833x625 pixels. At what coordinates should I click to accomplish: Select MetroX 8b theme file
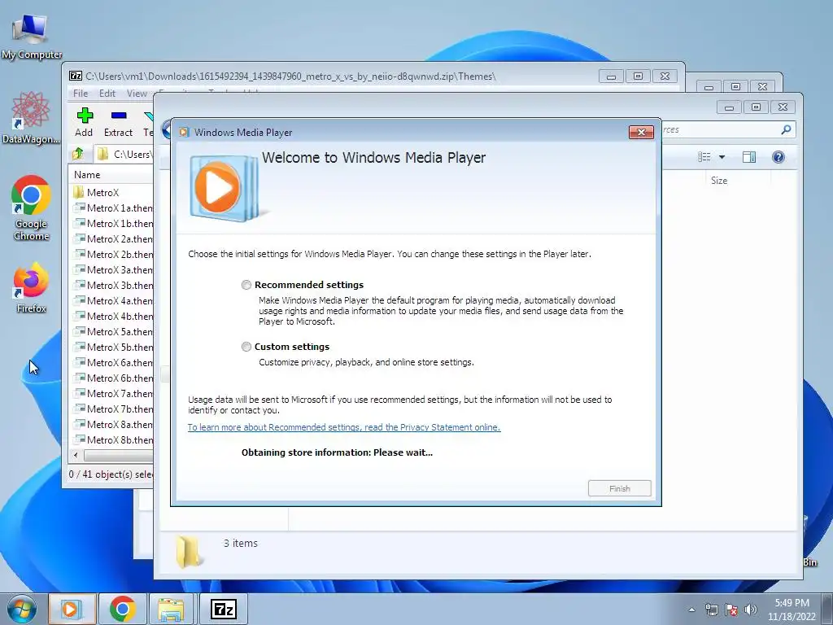[x=113, y=439]
